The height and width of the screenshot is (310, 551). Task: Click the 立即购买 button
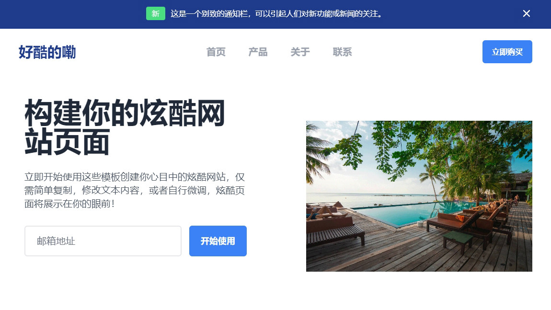pos(507,52)
